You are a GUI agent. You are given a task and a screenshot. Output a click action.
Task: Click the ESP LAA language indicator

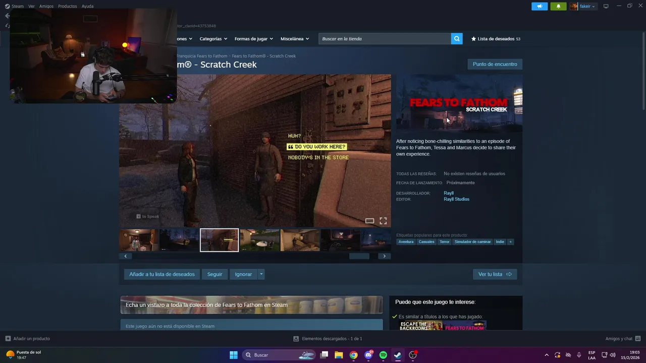point(591,355)
